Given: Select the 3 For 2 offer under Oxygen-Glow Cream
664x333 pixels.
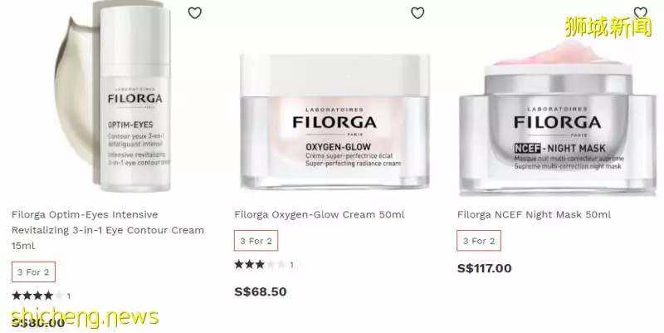Looking at the screenshot, I should tap(256, 241).
